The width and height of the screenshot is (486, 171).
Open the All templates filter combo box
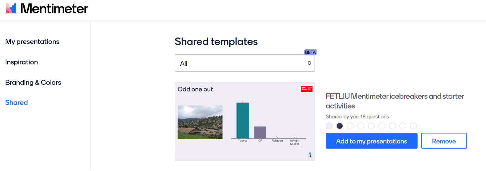tap(244, 63)
